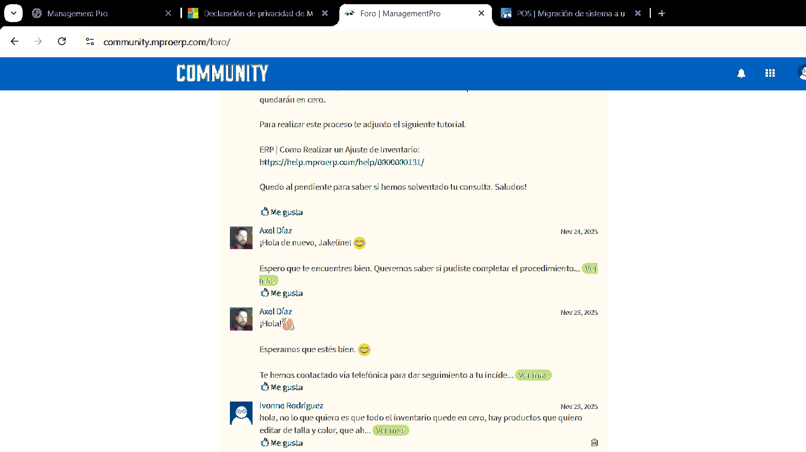Expand the tab search dropdown arrow
The image size is (806, 452).
(13, 13)
